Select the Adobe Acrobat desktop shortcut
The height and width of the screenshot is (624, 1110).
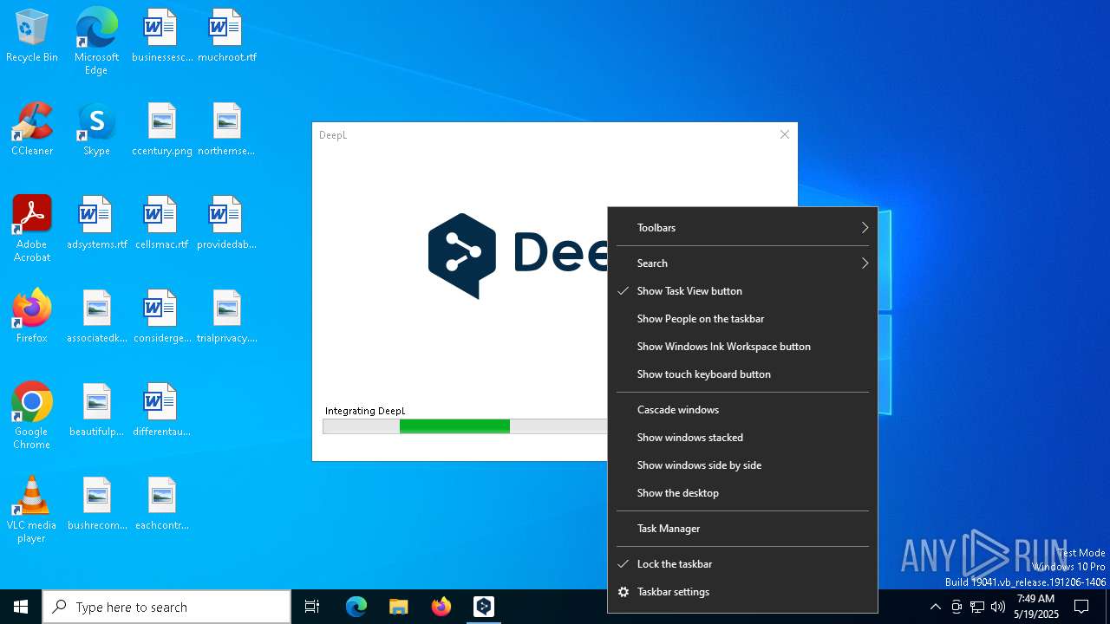pos(32,229)
